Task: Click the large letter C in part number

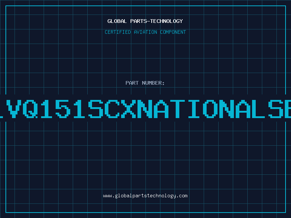Action: (x=112, y=109)
